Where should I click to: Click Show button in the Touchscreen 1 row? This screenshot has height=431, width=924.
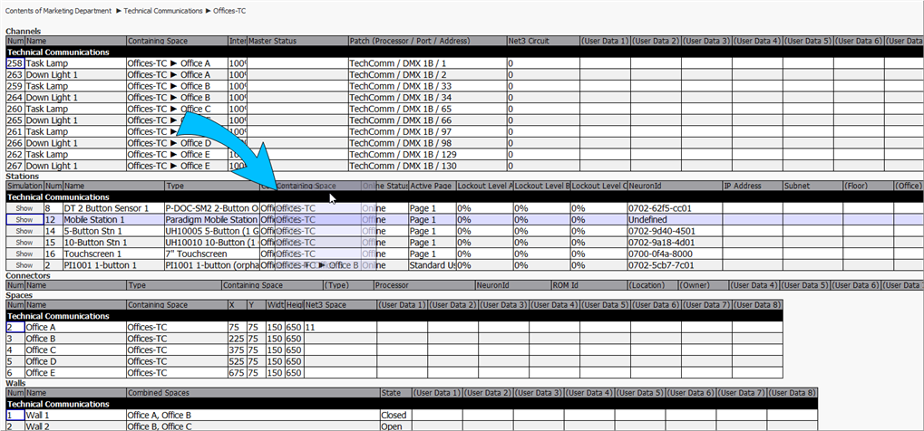[x=24, y=254]
